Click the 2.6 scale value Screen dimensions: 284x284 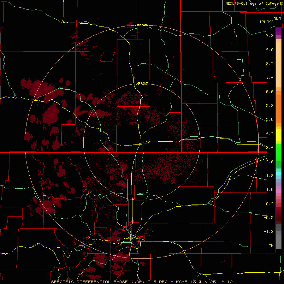[270, 162]
